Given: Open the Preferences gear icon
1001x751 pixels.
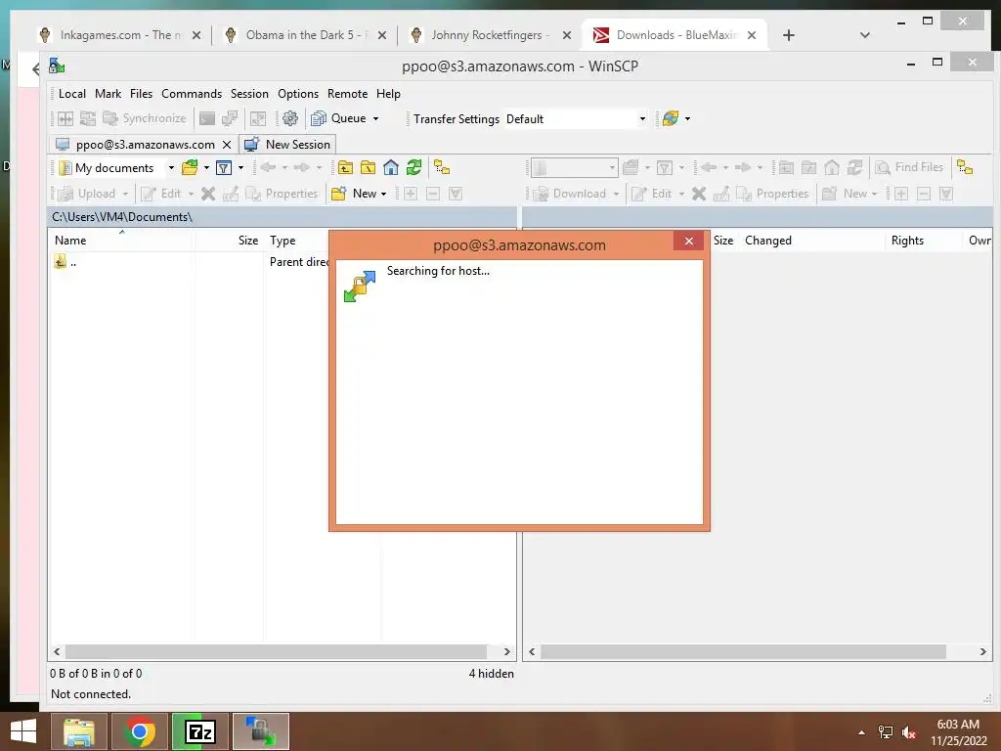Looking at the screenshot, I should [x=290, y=118].
